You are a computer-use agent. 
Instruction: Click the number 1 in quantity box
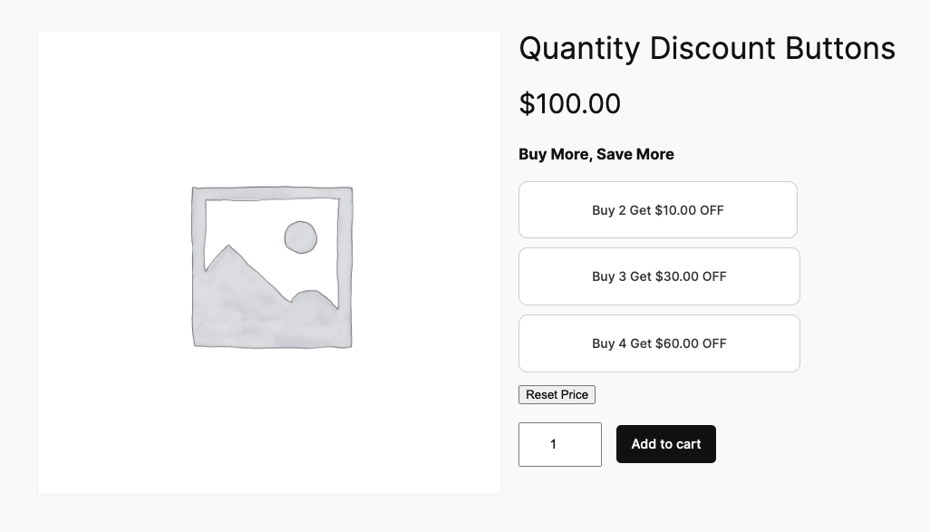(x=553, y=445)
